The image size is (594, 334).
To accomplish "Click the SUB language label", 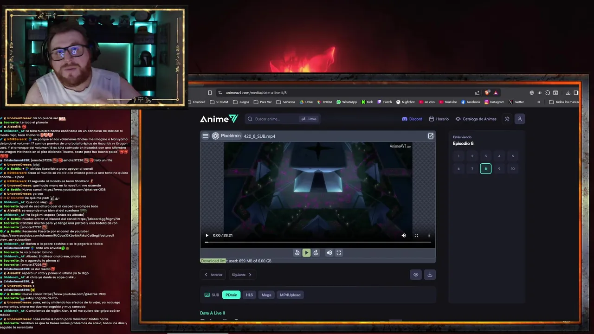I will click(212, 295).
